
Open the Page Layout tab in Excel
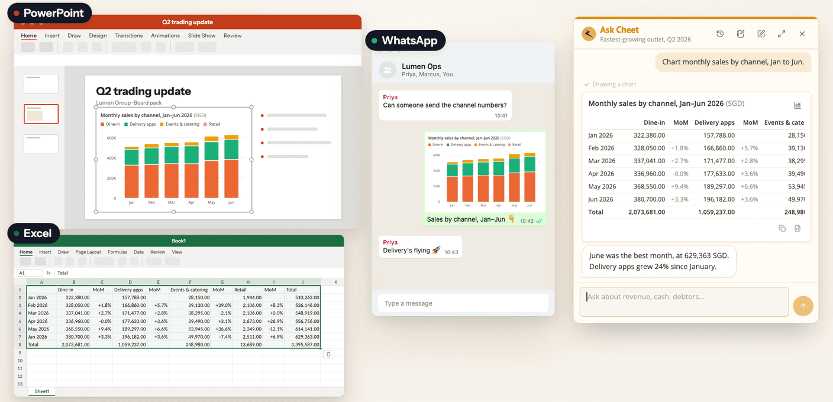(x=88, y=252)
